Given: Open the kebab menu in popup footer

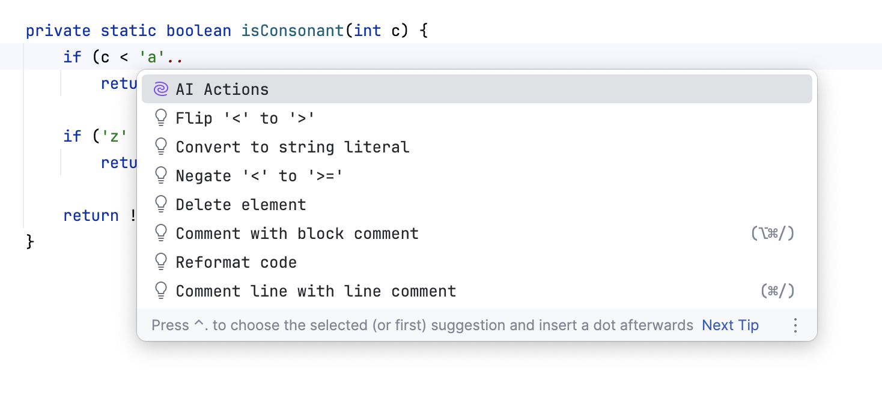Looking at the screenshot, I should click(795, 325).
